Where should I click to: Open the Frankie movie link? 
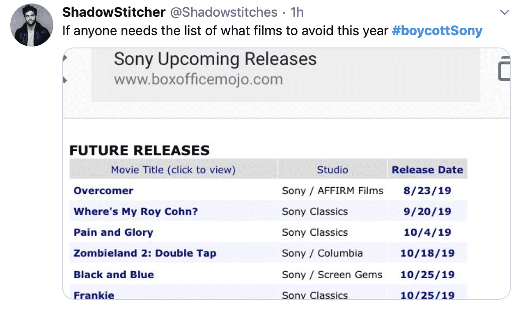point(94,295)
